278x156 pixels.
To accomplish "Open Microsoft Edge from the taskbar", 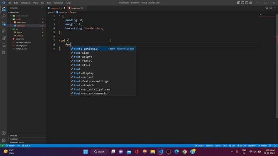I will click(177, 152).
